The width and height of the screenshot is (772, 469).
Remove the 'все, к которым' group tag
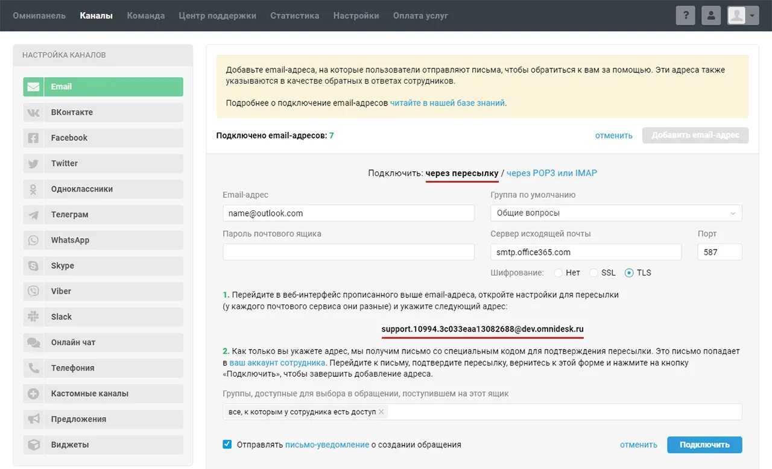[381, 412]
